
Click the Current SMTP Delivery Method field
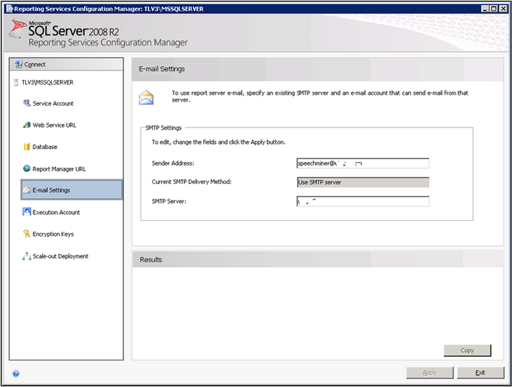[x=363, y=182]
